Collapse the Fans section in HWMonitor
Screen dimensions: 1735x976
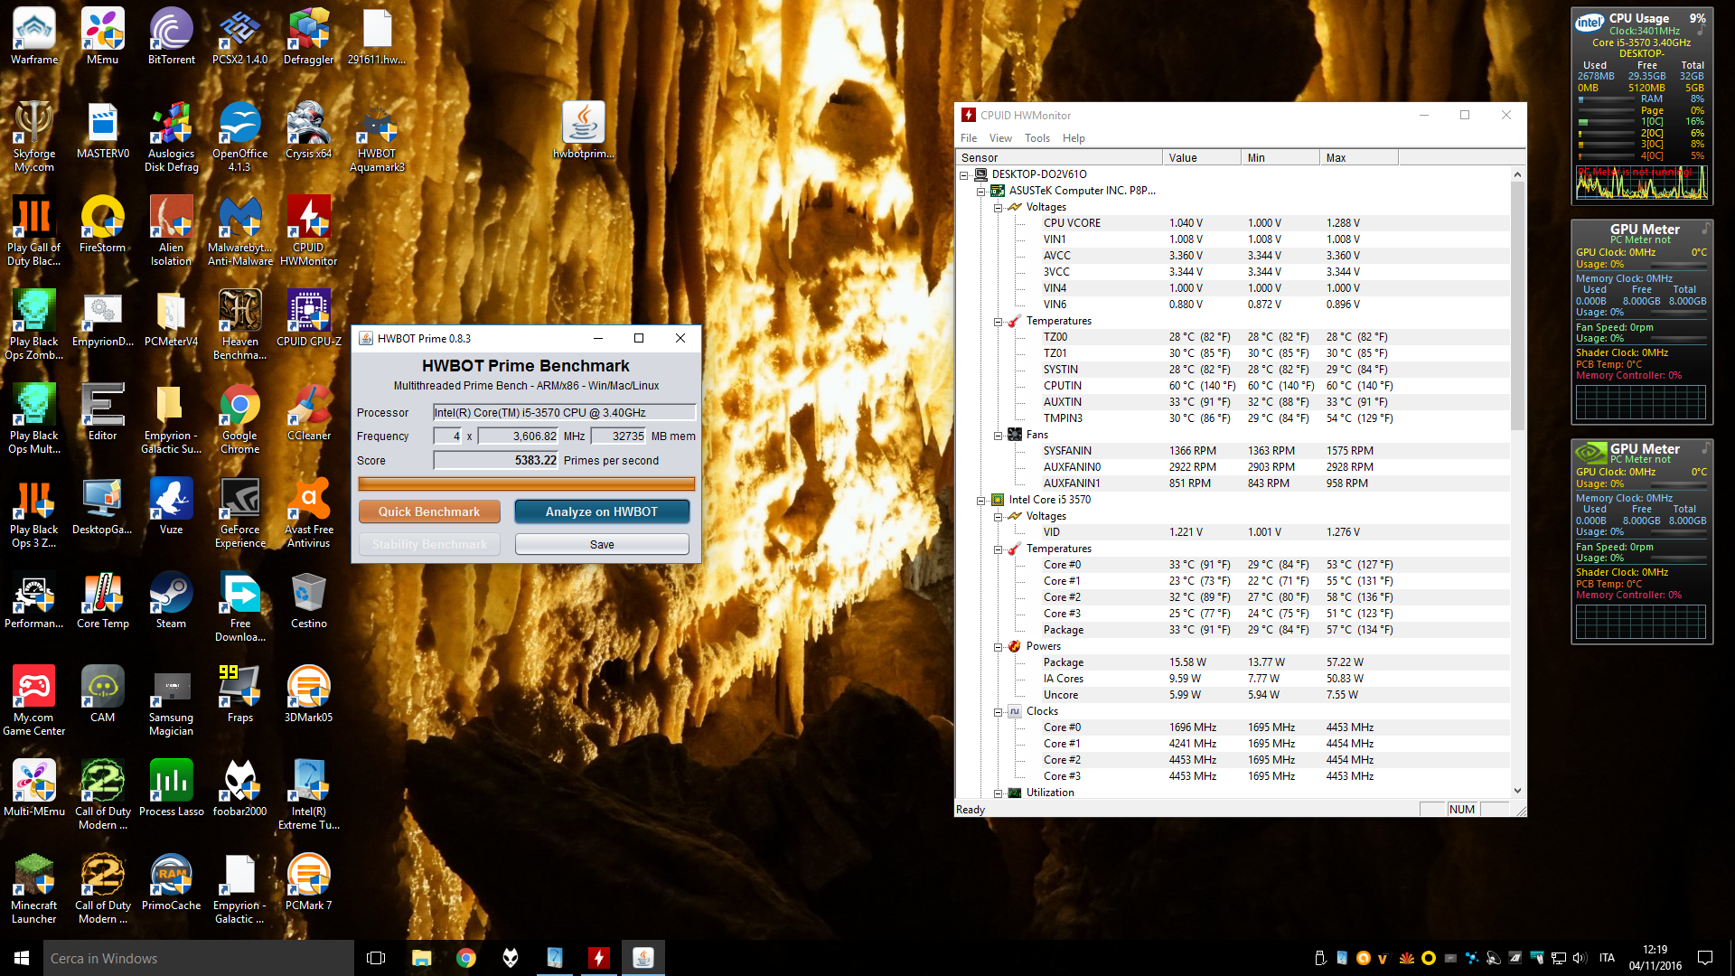click(999, 435)
